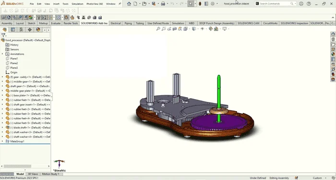The width and height of the screenshot is (336, 180).
Task: Click Zoom to Fit in heads-up toolbar
Action: [158, 29]
